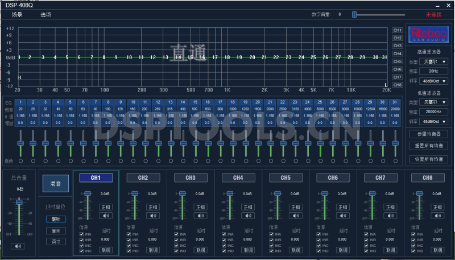Image resolution: width=455 pixels, height=260 pixels.
Task: Uncheck INC source for CH3
Action: point(176,245)
